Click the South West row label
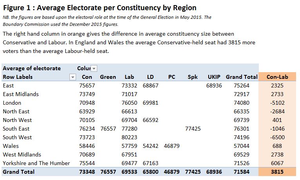 click(x=17, y=137)
